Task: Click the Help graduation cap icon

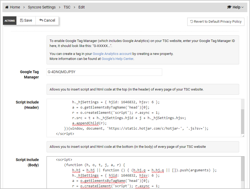Action: [x=229, y=7]
